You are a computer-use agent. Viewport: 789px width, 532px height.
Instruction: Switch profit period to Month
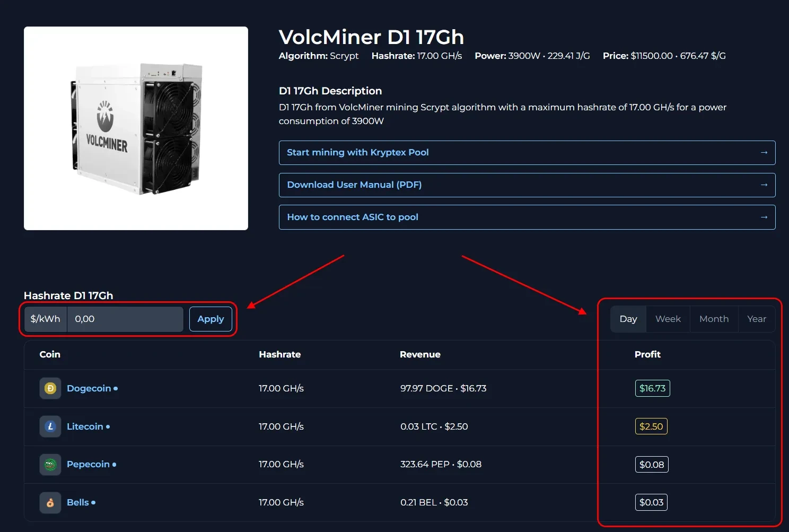point(714,319)
